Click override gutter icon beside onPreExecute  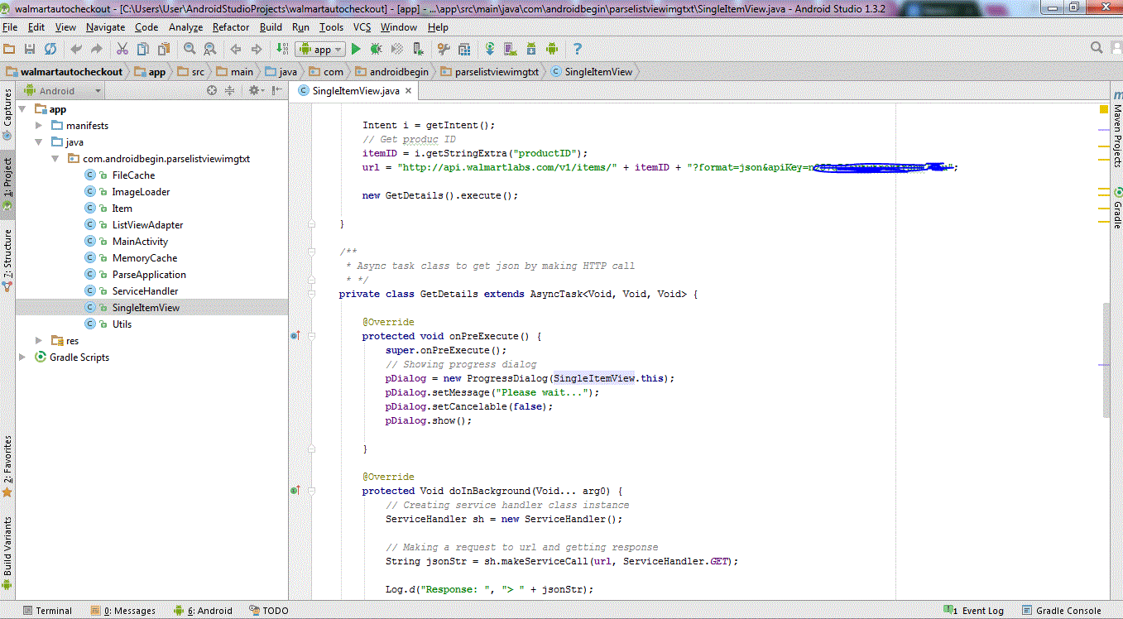295,336
